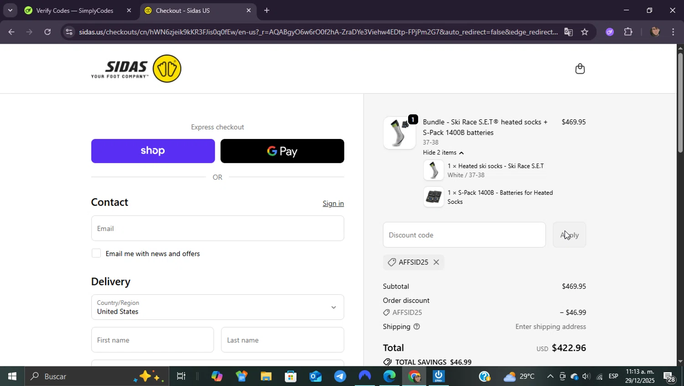Screen dimensions: 684x386
Task: Open the tab search dropdown arrow
Action: [10, 10]
